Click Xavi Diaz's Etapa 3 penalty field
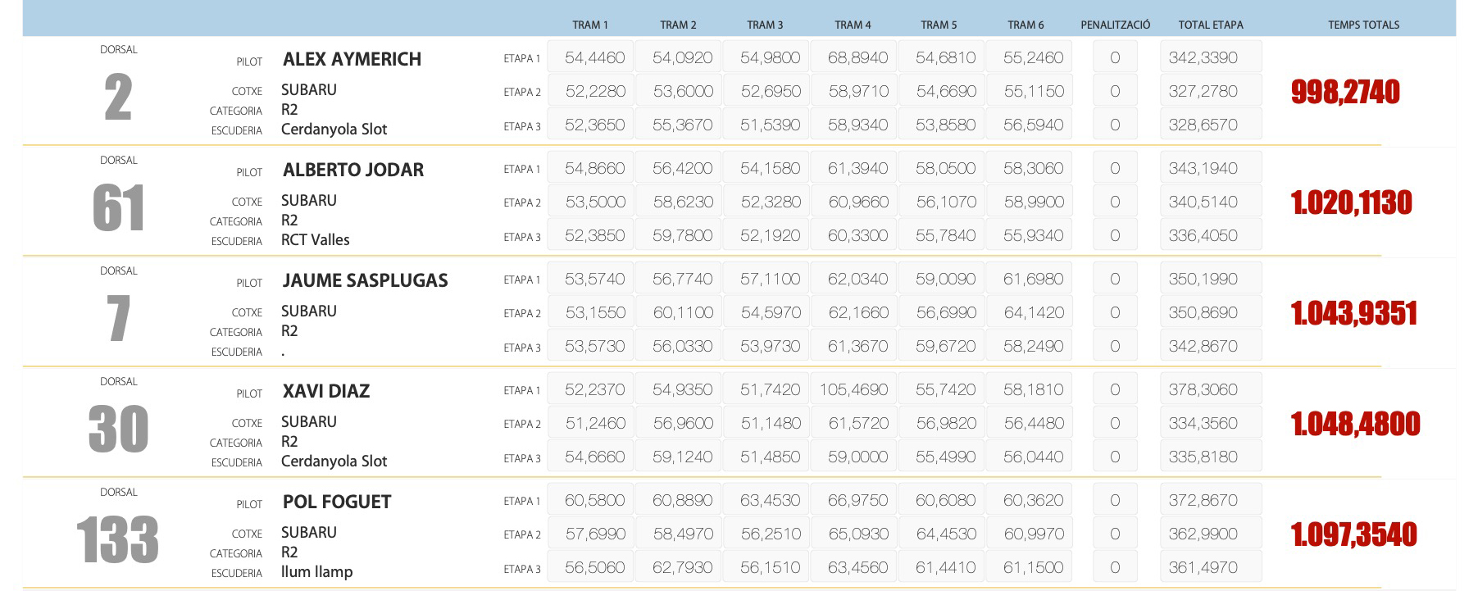 [x=1114, y=457]
